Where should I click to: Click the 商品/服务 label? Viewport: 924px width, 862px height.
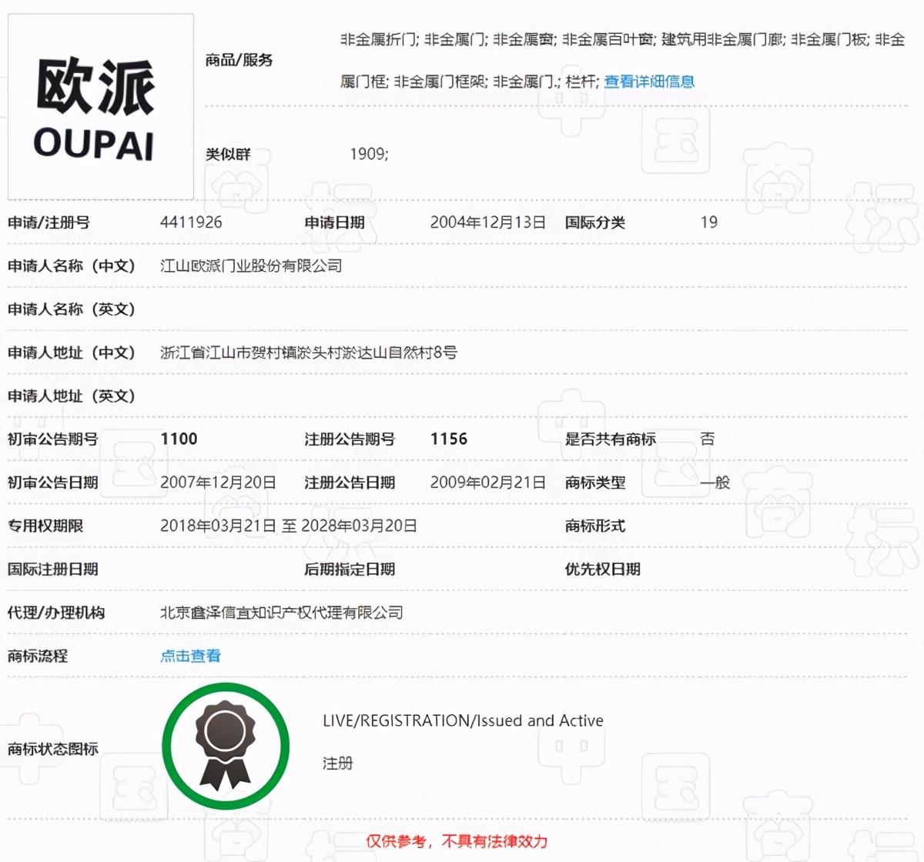[239, 60]
